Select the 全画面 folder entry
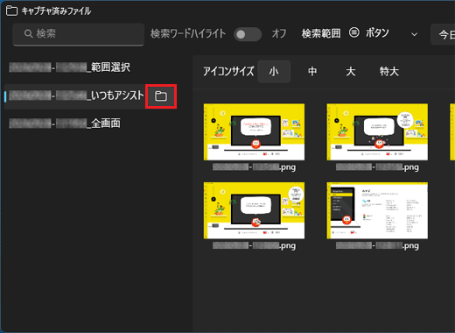Image resolution: width=455 pixels, height=333 pixels. point(65,124)
